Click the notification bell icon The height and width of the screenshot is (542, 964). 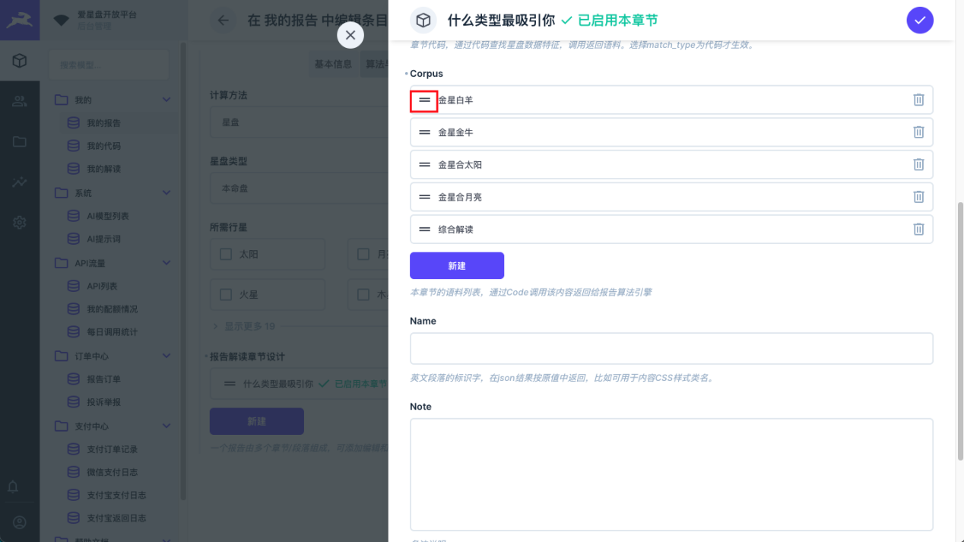[13, 487]
